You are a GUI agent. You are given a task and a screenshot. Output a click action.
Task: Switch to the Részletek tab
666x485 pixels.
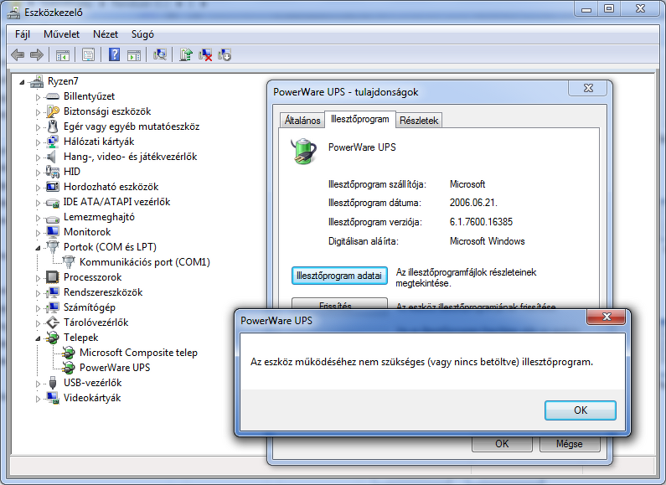[419, 120]
